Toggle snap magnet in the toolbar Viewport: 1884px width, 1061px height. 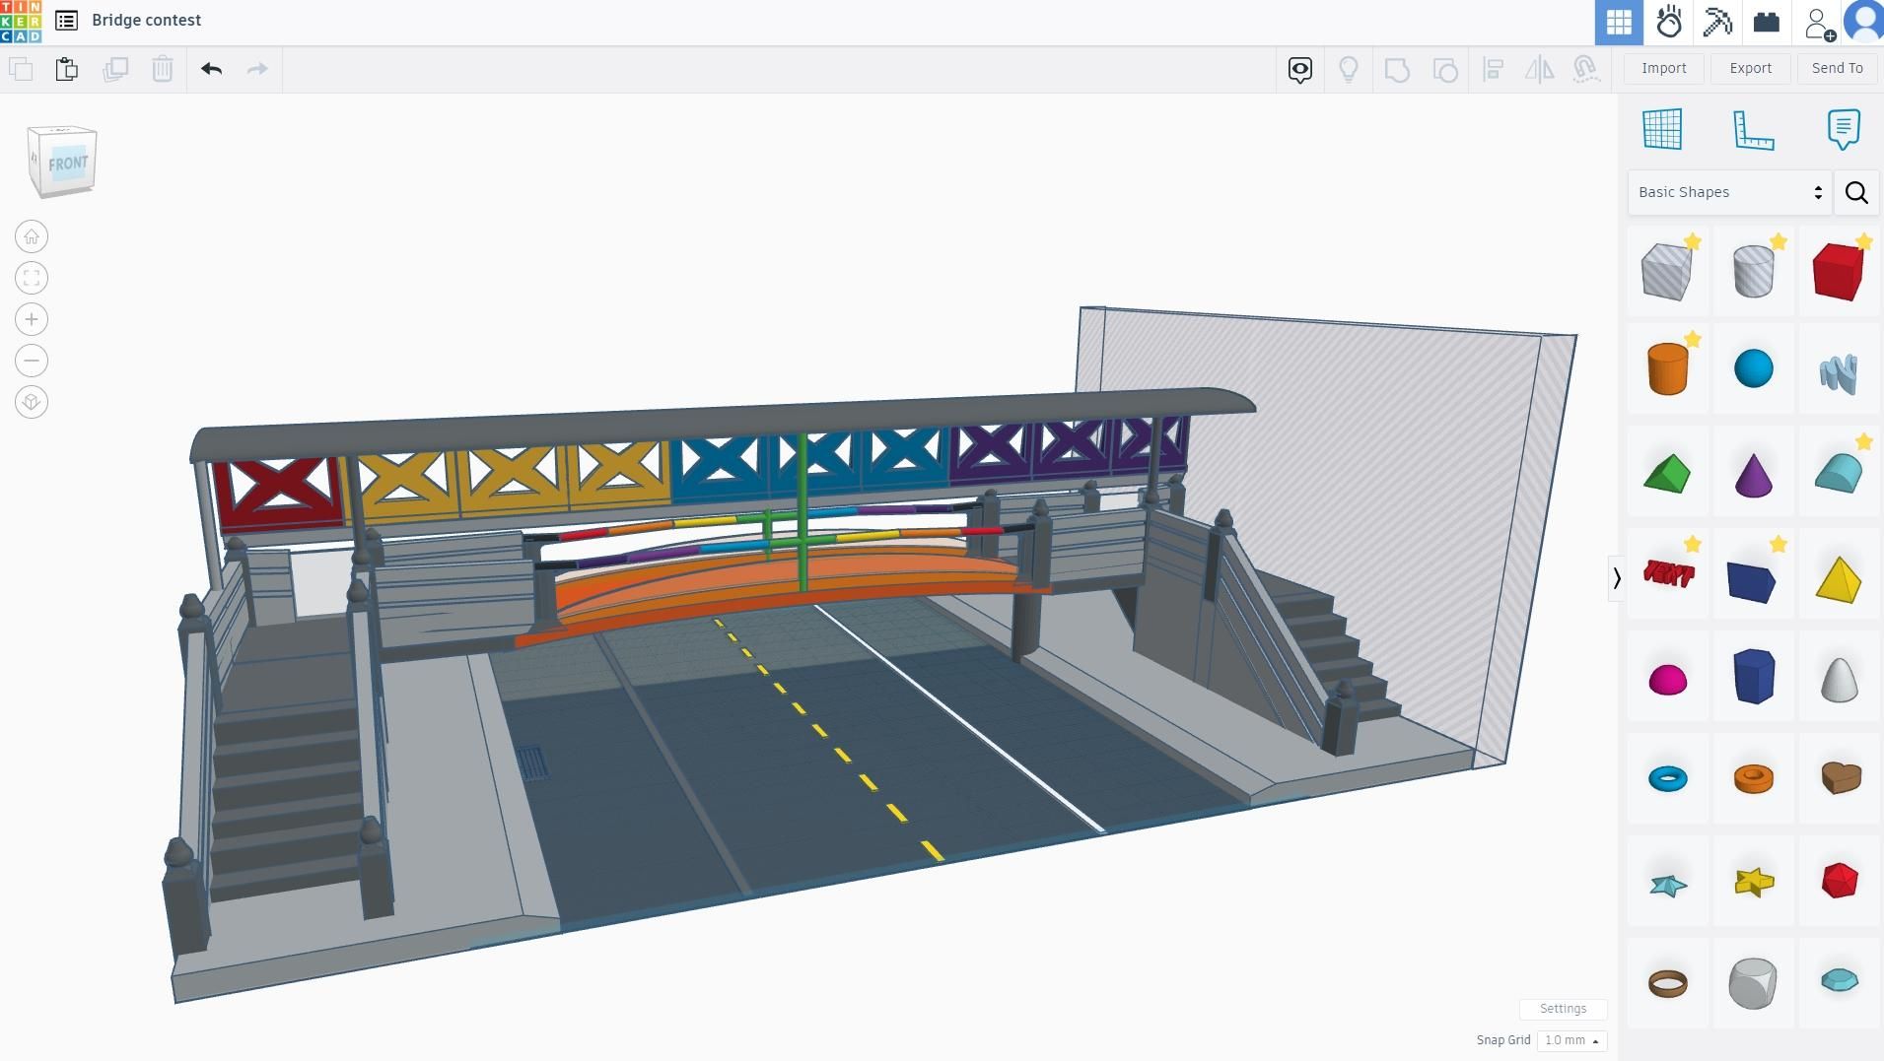1586,69
